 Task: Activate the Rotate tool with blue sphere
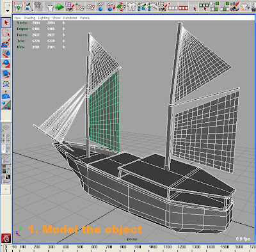click(6, 63)
